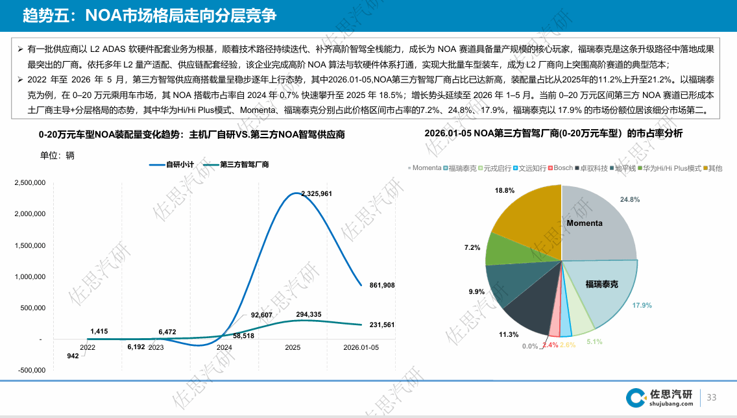Click the 231,561 data label
737x418 pixels.
point(381,325)
